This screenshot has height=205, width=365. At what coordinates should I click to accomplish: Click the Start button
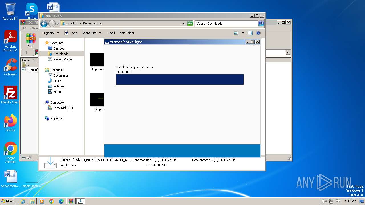tap(8, 201)
